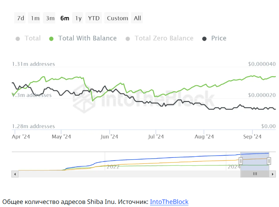
Task: Toggle the Total series legend
Action: (32, 38)
